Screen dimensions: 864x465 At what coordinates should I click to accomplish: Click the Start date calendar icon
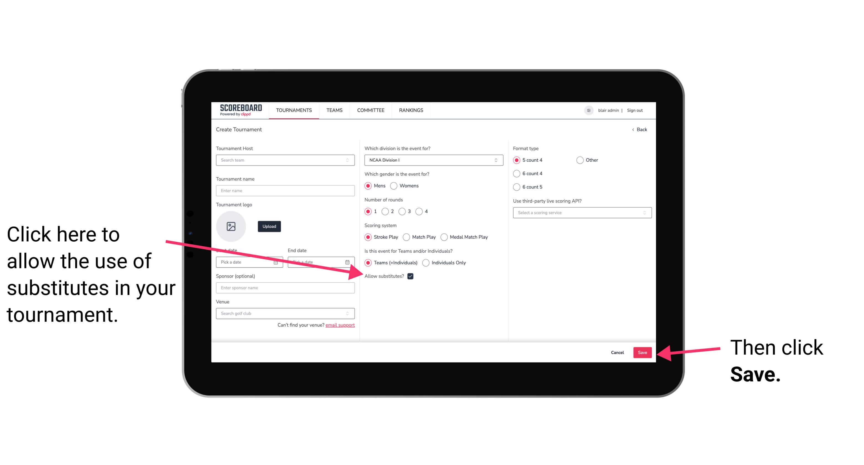click(278, 262)
